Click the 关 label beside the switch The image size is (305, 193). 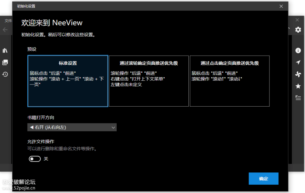coord(46,159)
